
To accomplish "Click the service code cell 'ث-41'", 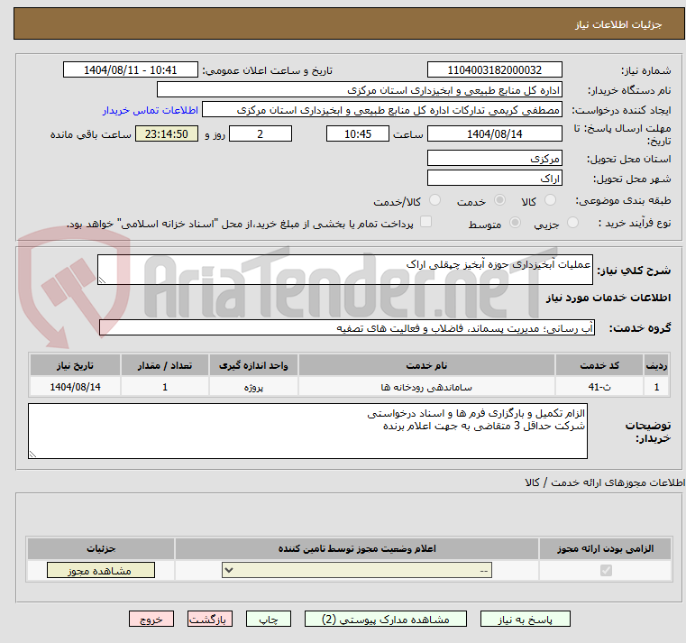I will [599, 387].
